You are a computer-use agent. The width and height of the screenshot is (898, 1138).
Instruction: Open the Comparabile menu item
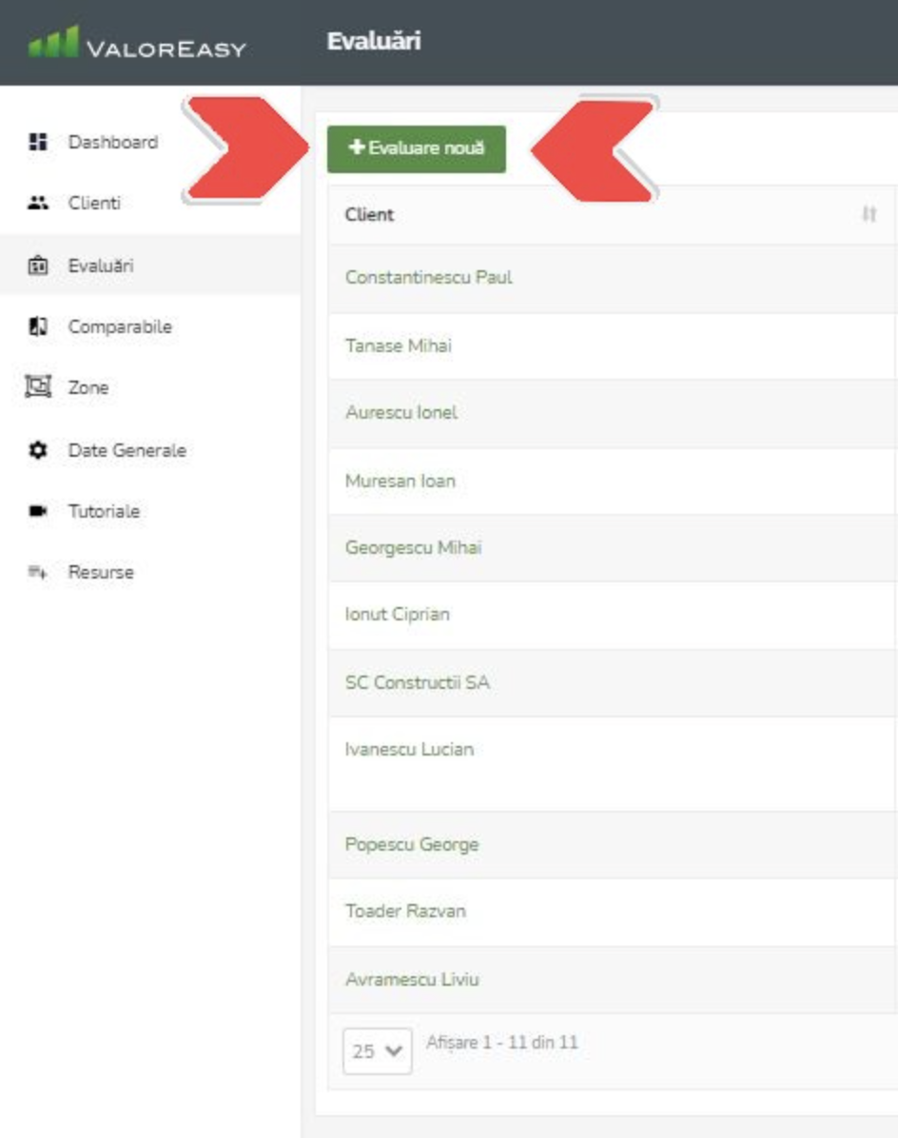[120, 326]
